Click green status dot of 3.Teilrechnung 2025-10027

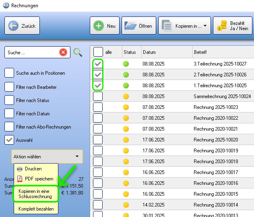126,64
